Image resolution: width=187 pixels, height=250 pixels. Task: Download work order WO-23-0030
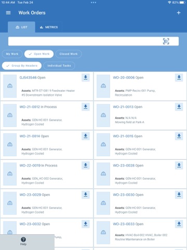coord(179,195)
